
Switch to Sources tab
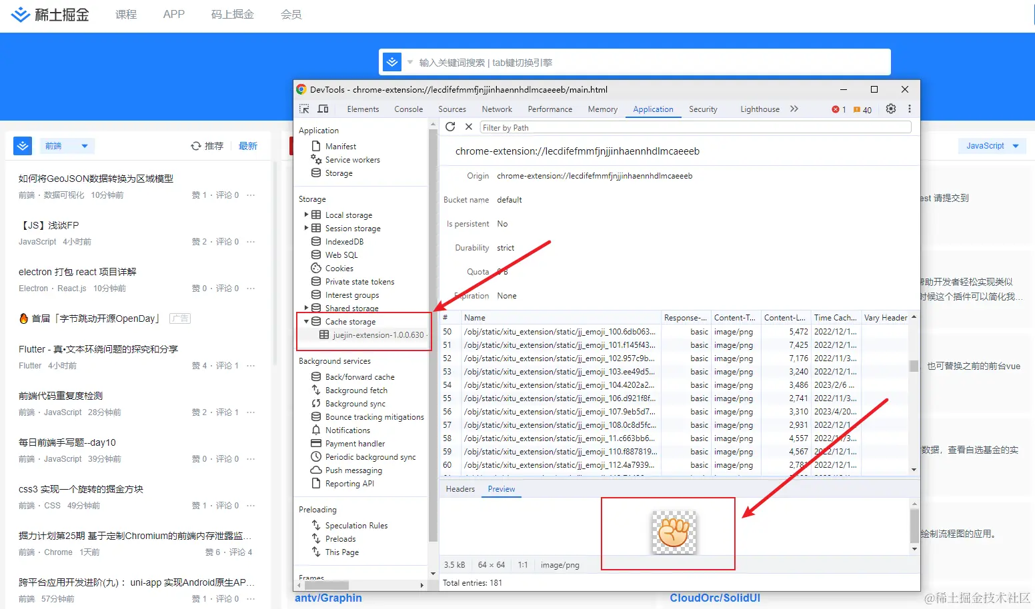click(452, 109)
